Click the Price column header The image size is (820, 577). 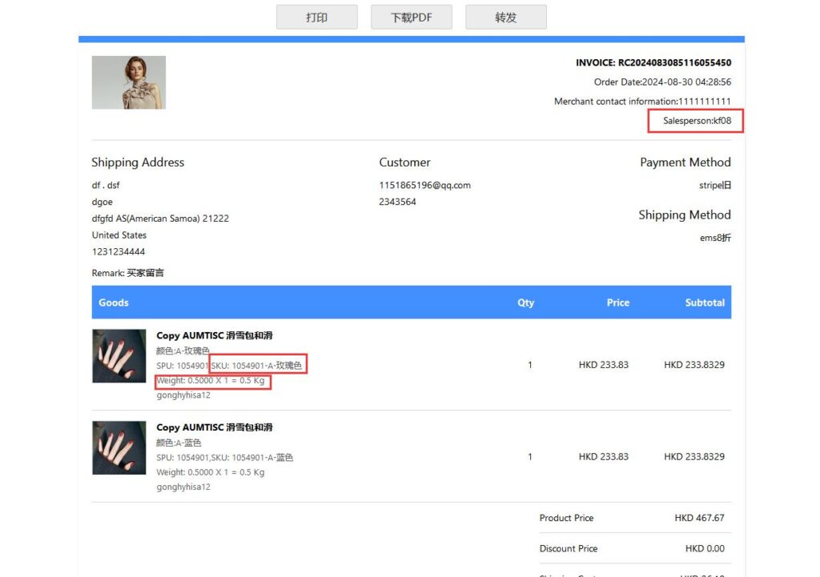click(x=618, y=303)
